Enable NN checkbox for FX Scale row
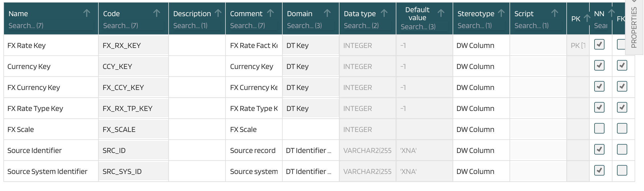Screen dimensions: 644x191 click(599, 129)
